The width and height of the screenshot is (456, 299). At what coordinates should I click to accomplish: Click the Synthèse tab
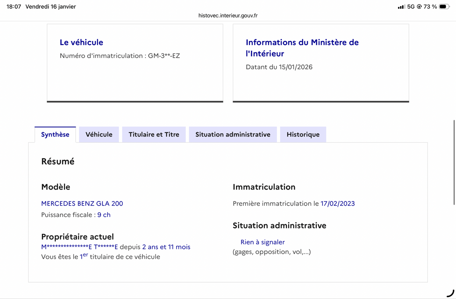(x=55, y=134)
